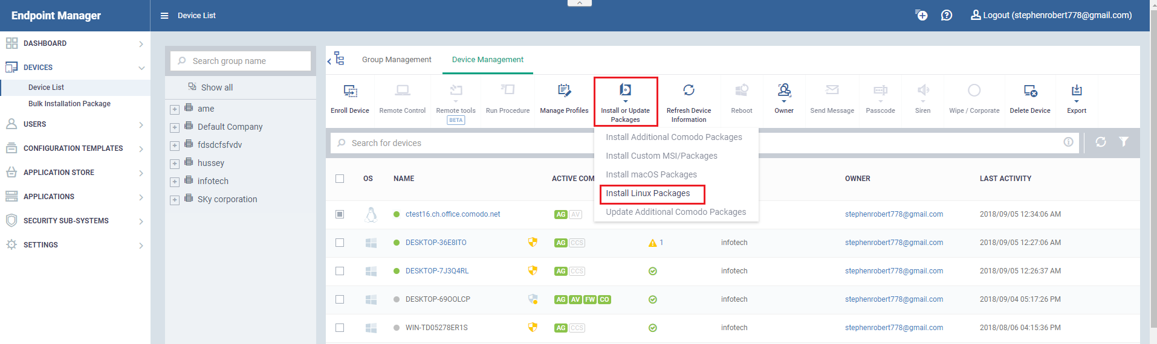Choose Install Linux Packages

coord(648,193)
